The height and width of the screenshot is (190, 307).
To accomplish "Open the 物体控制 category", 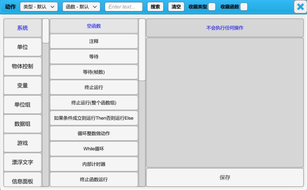I will click(22, 66).
